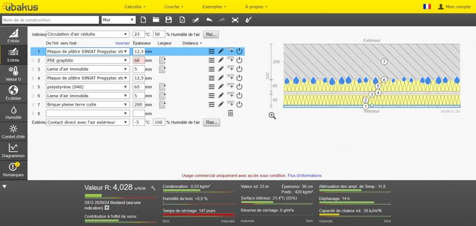
Task: Edit layer 2 PSE graphite with pencil icon
Action: (x=221, y=60)
